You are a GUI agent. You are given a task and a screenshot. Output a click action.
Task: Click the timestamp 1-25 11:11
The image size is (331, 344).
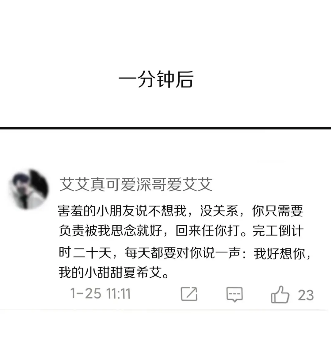[100, 294]
